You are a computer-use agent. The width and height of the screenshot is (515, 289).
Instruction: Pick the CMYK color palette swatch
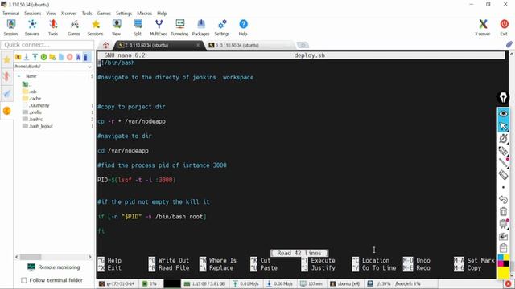pyautogui.click(x=503, y=261)
